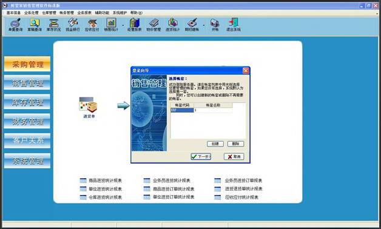Image resolution: width=381 pixels, height=229 pixels.
Task: Switch to 销售管理 sidebar module
Action: pyautogui.click(x=27, y=83)
